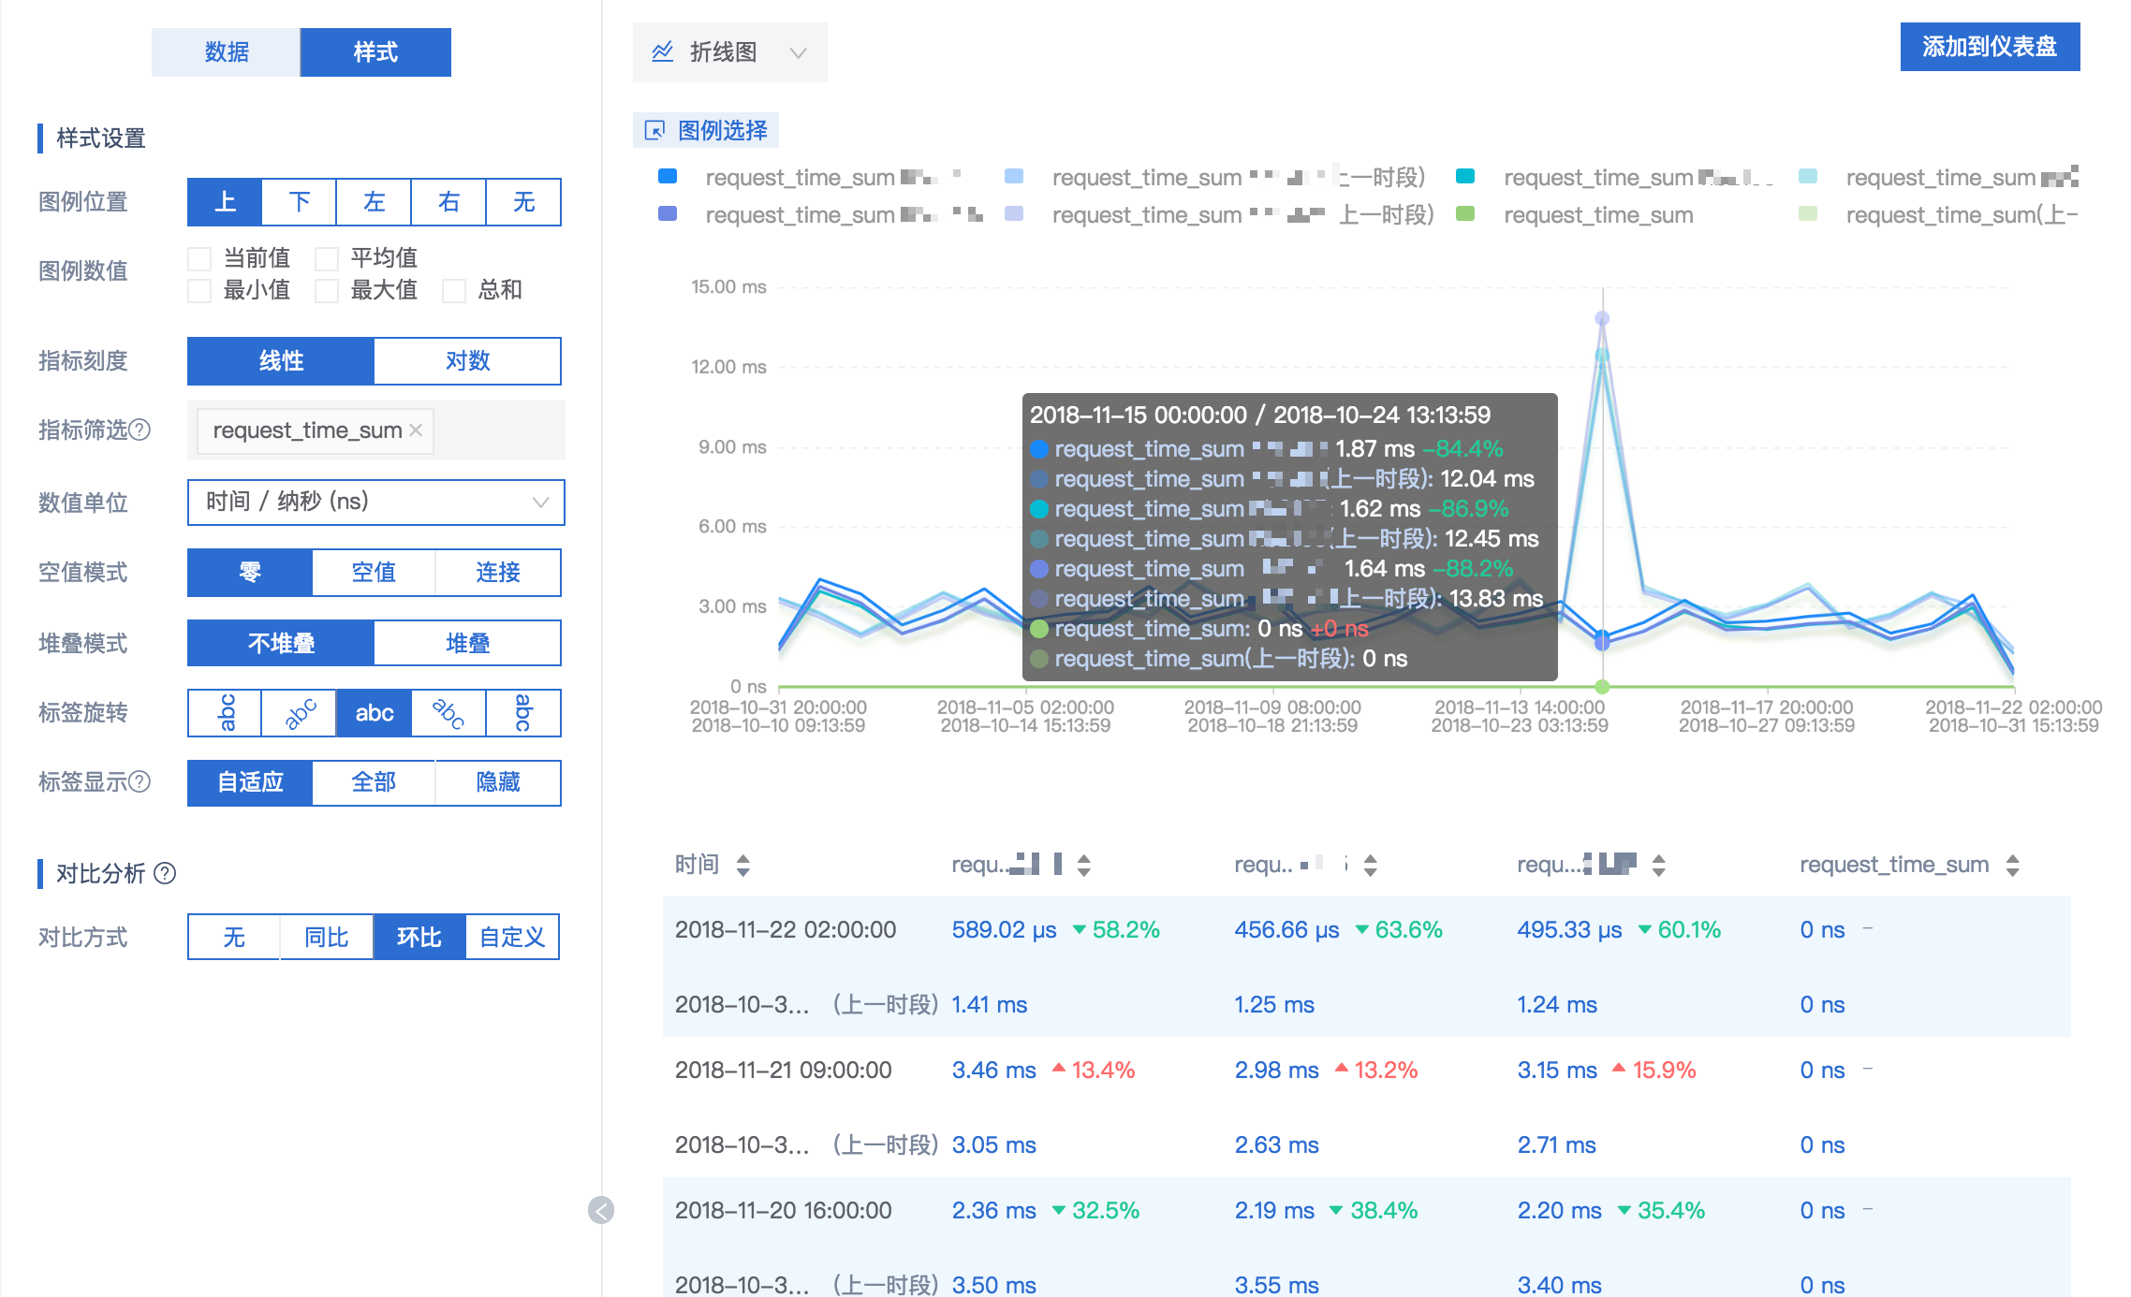Click help icon beside 对比分析

tap(165, 873)
